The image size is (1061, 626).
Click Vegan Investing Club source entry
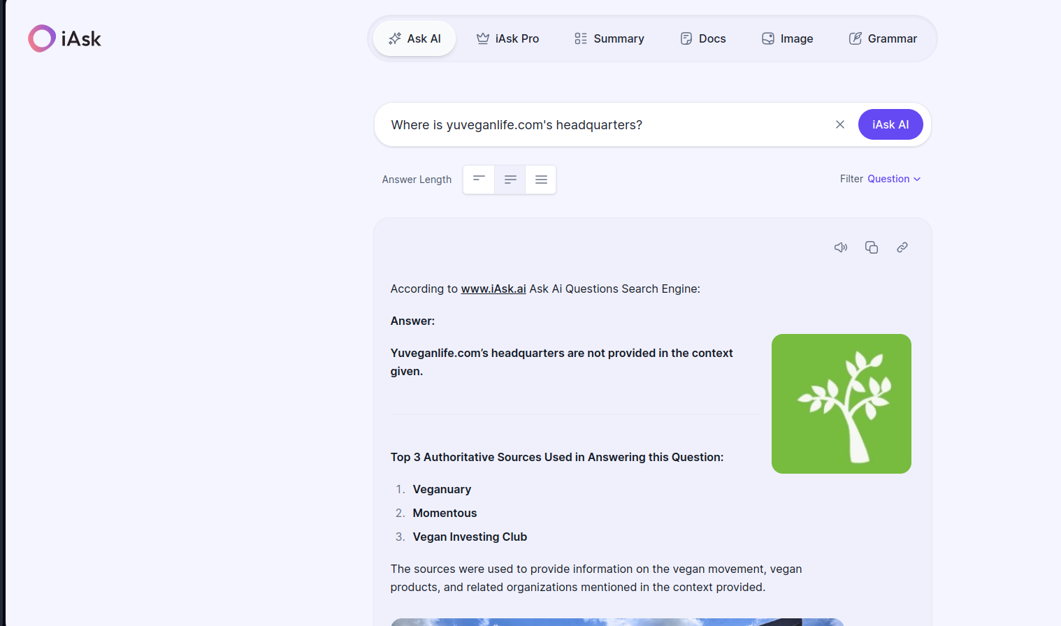coord(470,537)
